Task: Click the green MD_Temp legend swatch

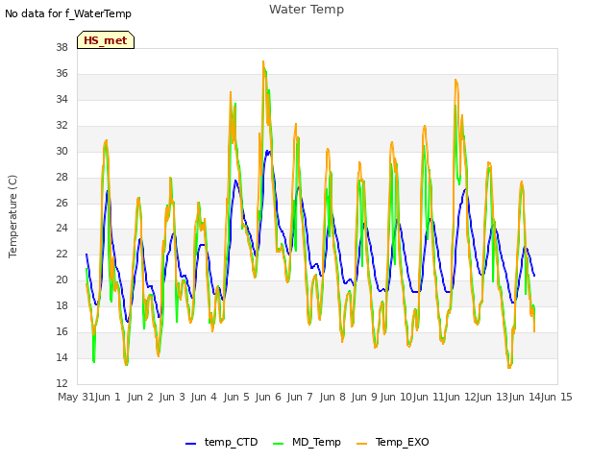Action: 278,444
